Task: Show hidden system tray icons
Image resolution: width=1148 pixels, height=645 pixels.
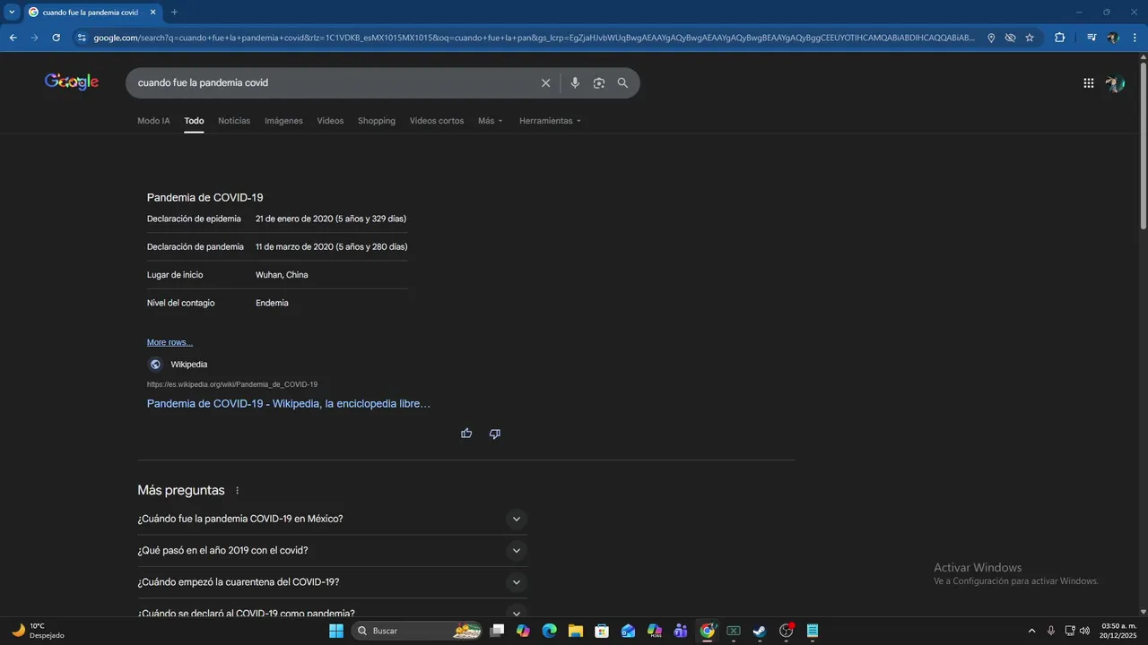Action: pyautogui.click(x=1031, y=631)
